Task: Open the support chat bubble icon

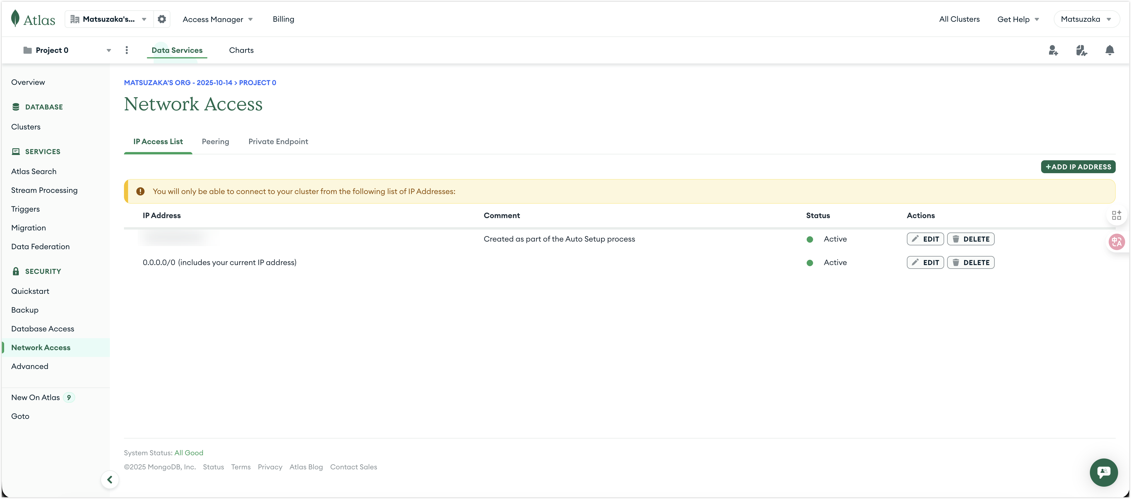Action: pyautogui.click(x=1103, y=472)
